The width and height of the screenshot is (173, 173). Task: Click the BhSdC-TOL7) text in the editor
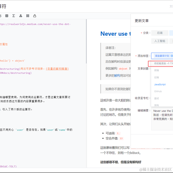click(x=8, y=166)
